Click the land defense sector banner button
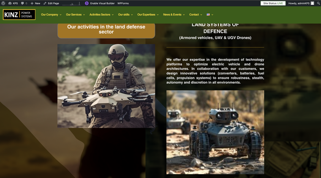This screenshot has width=321, height=178. pyautogui.click(x=106, y=30)
